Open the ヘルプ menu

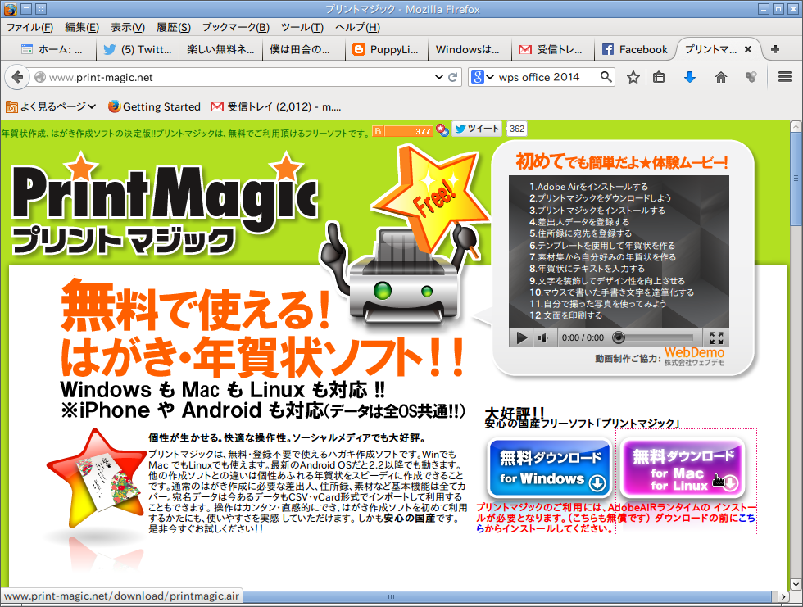tap(357, 28)
